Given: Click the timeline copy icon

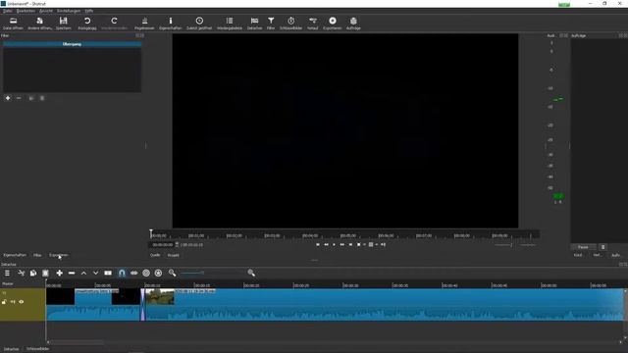Looking at the screenshot, I should click(33, 273).
